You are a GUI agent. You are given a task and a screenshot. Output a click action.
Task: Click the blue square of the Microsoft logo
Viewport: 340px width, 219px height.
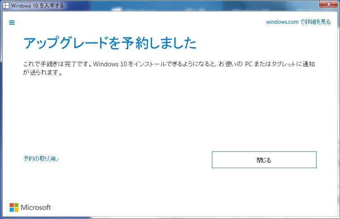click(x=12, y=209)
